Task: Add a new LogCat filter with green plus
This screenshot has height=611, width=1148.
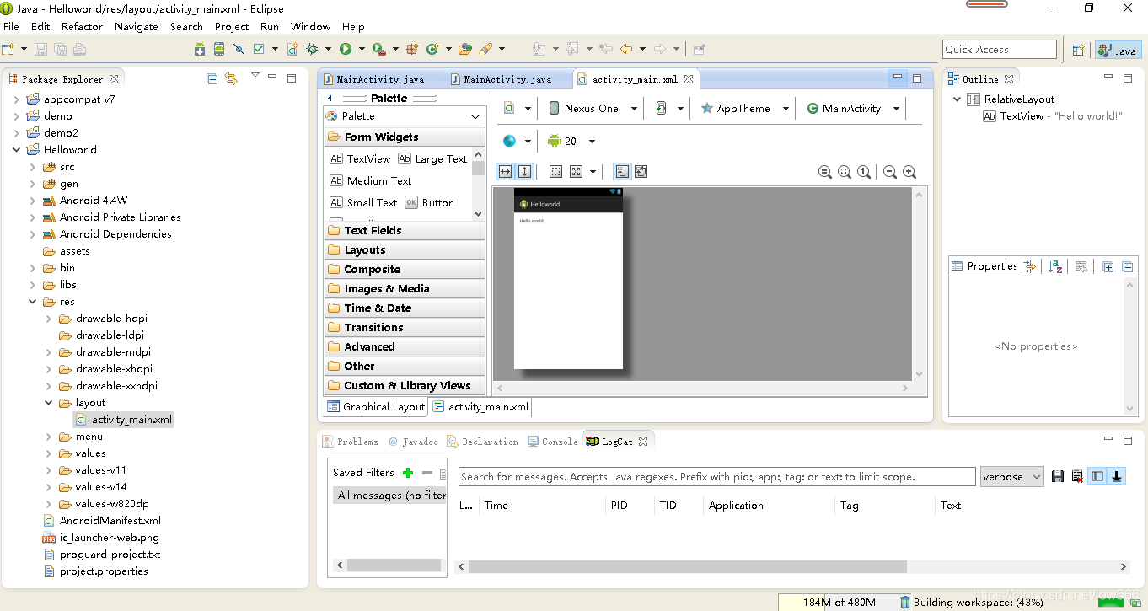Action: [x=408, y=473]
